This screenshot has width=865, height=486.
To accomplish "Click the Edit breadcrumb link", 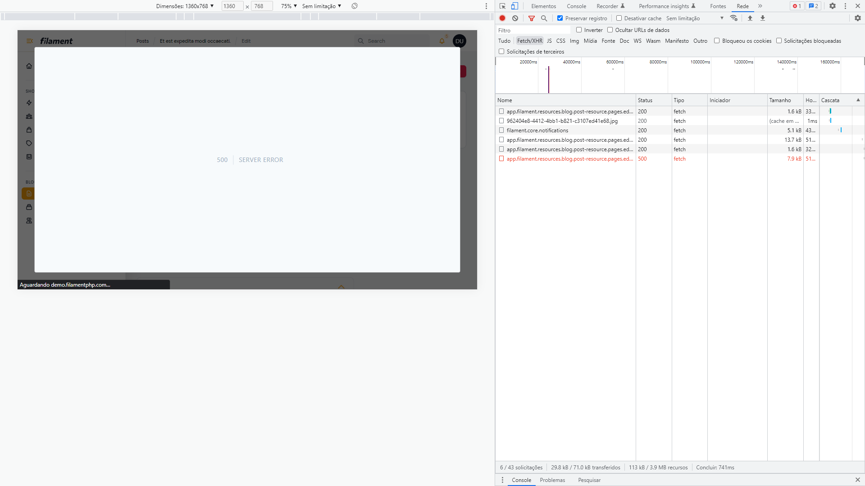I will (246, 40).
